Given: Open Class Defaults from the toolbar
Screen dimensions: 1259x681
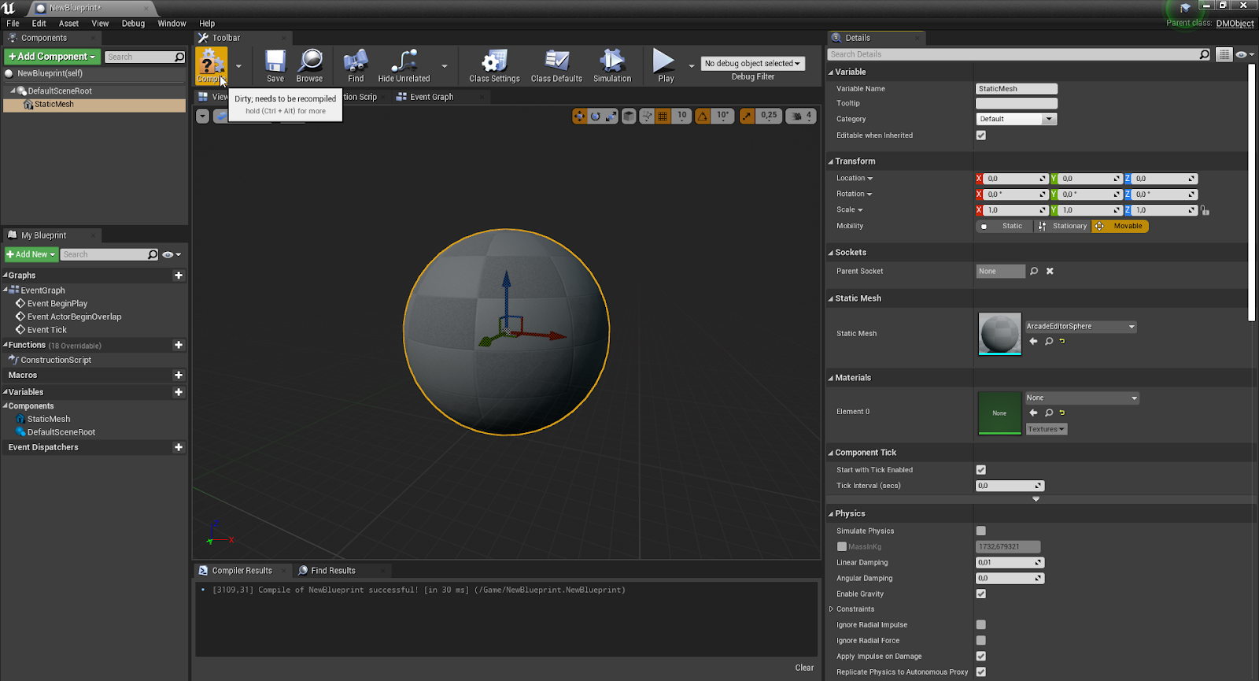Looking at the screenshot, I should click(x=556, y=66).
